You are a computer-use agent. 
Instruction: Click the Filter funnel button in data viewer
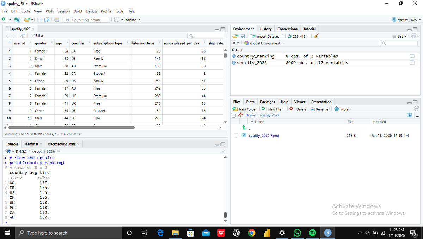pyautogui.click(x=37, y=36)
